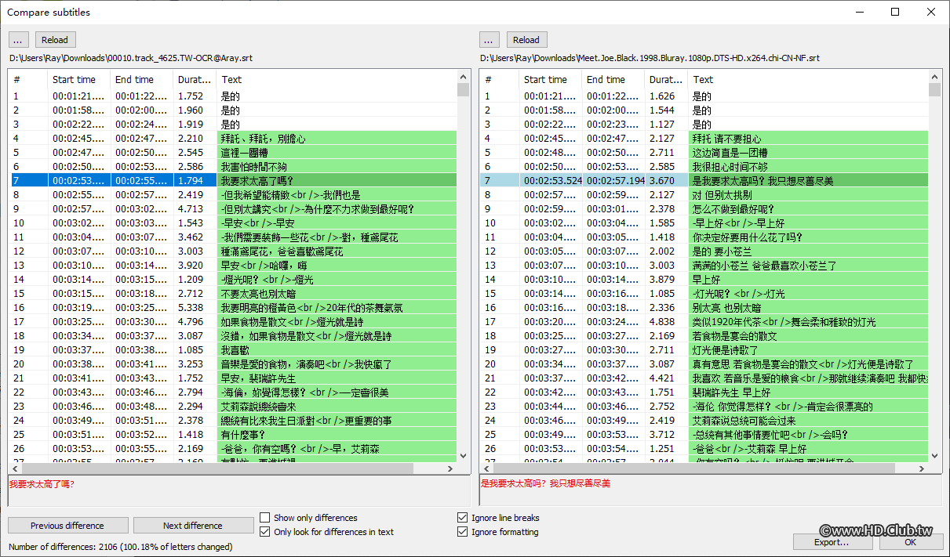The width and height of the screenshot is (950, 557).
Task: Select right row 14 '早上好'
Action: (704, 280)
